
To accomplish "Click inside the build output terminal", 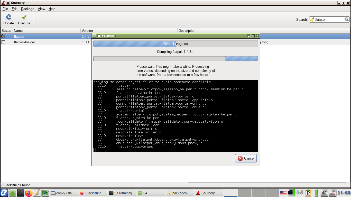I will (175, 116).
